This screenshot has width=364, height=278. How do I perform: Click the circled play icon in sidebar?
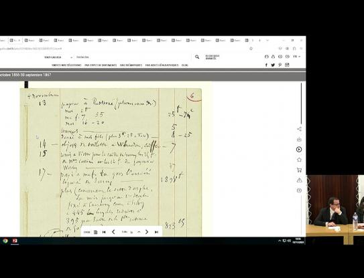299,150
